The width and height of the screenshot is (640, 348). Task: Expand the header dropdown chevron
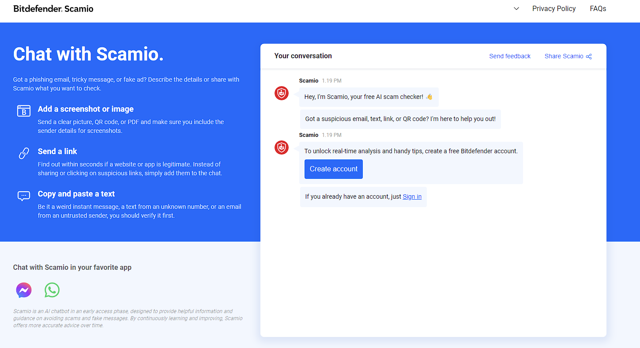click(x=516, y=9)
